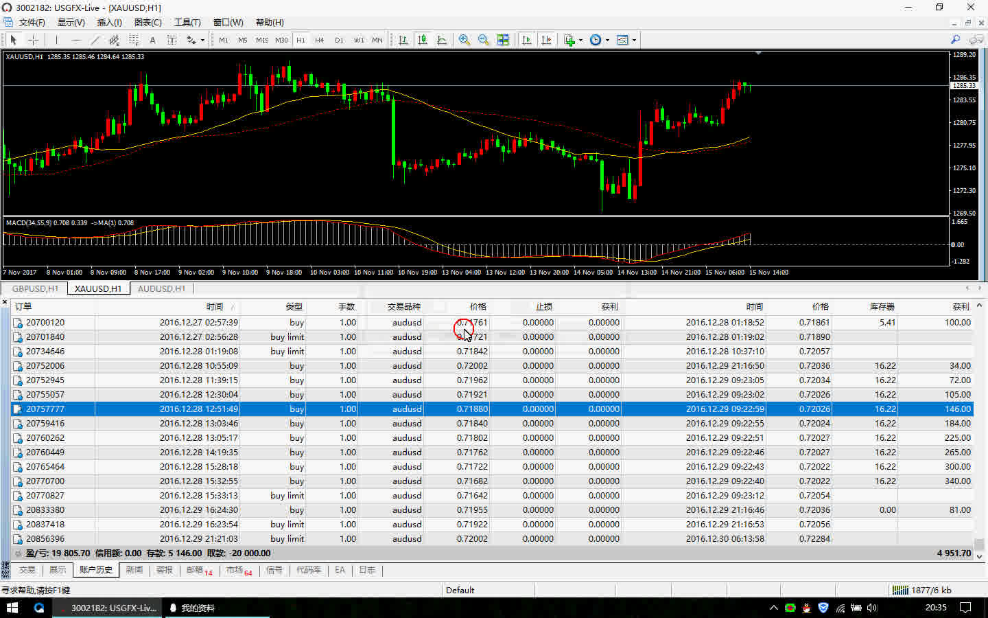Open the indicators list button

coord(569,40)
